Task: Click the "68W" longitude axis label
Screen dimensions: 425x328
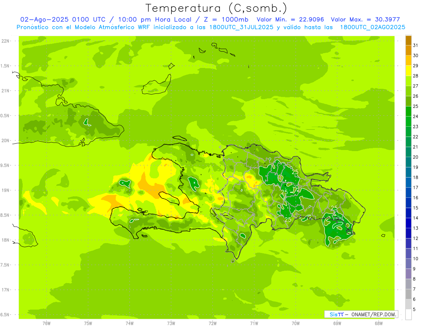Action: point(379,323)
